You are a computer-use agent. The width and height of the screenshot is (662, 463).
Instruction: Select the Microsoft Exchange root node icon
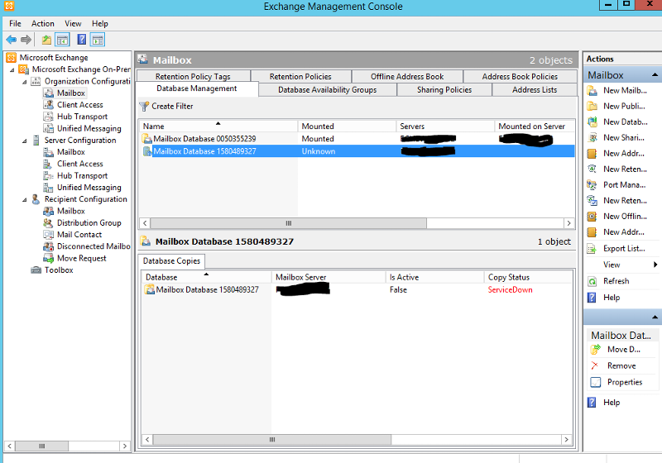point(12,57)
